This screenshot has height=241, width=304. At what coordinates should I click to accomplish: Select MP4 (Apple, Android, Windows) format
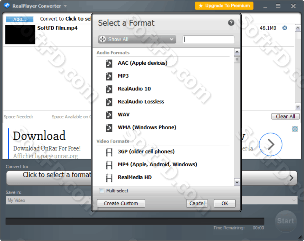pyautogui.click(x=157, y=164)
